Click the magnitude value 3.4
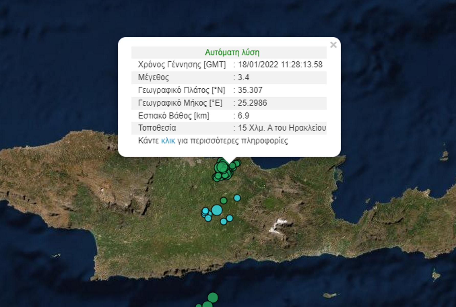Viewport: 456px width, 307px height. [243, 77]
